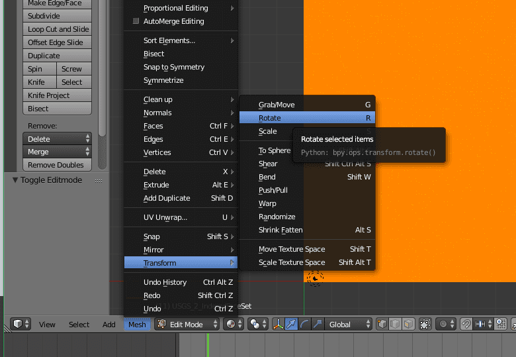
Task: Choose Grab/Move from Transform submenu
Action: coord(307,105)
